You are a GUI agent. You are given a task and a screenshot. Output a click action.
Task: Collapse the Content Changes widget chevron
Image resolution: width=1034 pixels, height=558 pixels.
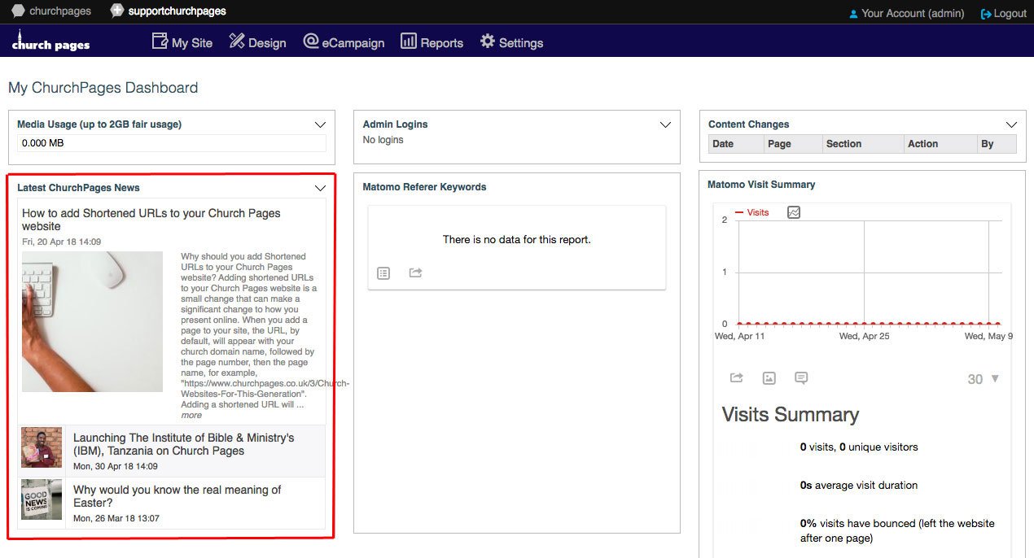[x=1011, y=125]
